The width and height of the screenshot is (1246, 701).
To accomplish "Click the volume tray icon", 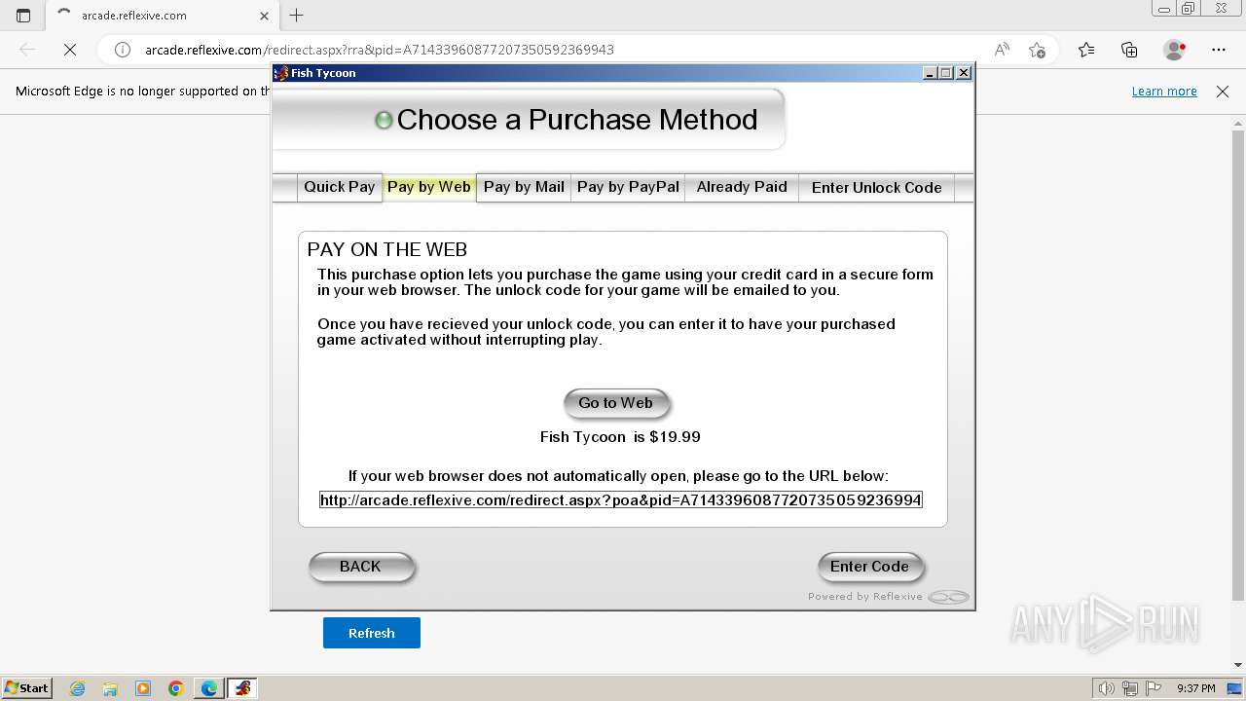I will point(1107,688).
